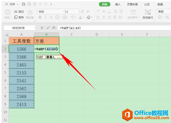This screenshot has width=171, height=123.
Task: Open Print Preview icon
Action: [35, 4]
